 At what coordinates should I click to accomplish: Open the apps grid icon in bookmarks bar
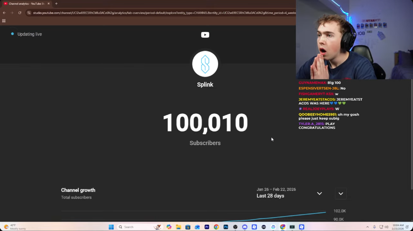tap(4, 21)
